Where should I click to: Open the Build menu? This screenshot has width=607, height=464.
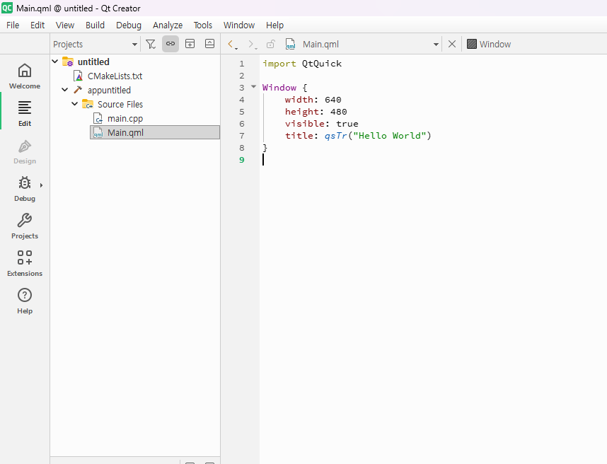click(95, 25)
